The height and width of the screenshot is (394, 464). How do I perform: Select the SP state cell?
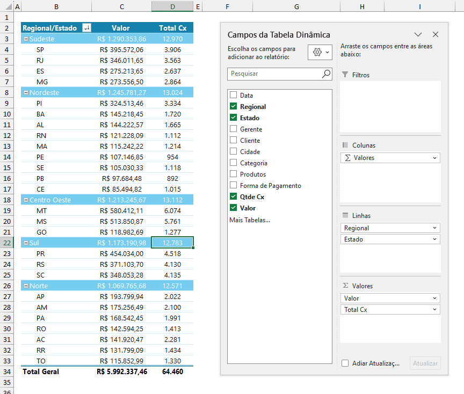click(x=56, y=50)
